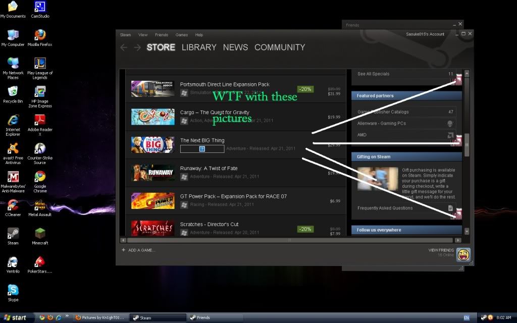Open Frequently Asked Questions link
The width and height of the screenshot is (517, 323).
click(385, 208)
